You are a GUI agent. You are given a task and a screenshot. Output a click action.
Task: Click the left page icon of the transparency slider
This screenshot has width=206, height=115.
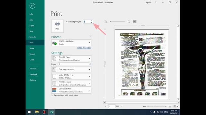[106, 22]
